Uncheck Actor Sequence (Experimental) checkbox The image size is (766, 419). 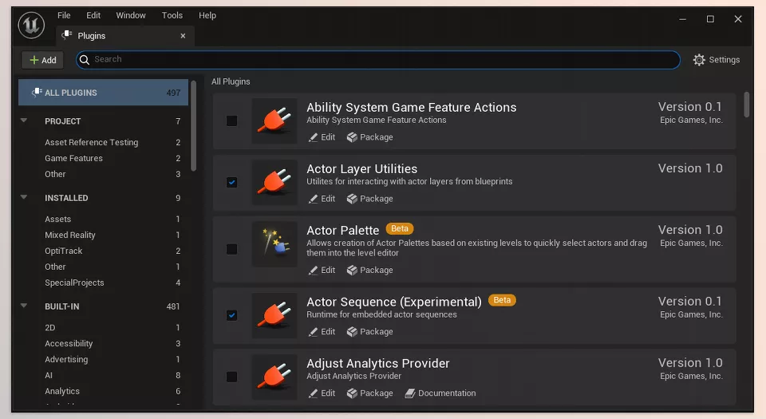tap(231, 315)
